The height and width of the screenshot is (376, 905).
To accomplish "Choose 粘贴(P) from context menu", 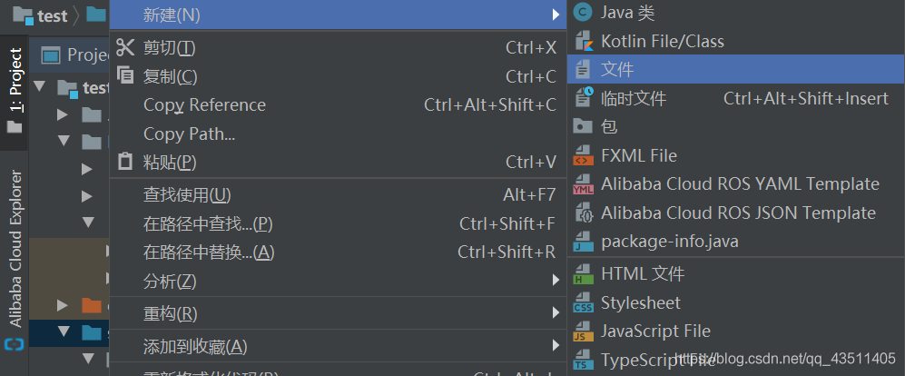I will pos(339,162).
